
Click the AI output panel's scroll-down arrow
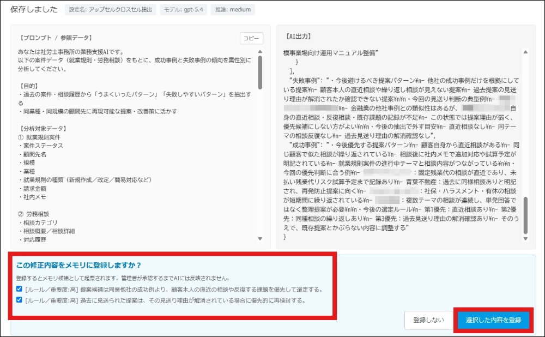pyautogui.click(x=525, y=239)
